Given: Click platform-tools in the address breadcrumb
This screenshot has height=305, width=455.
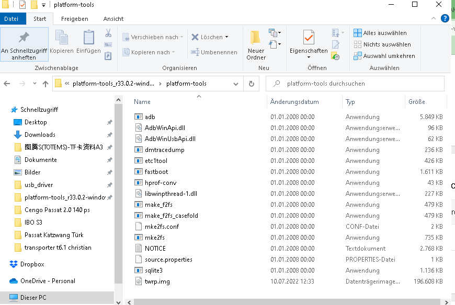Looking at the screenshot, I should tap(186, 84).
